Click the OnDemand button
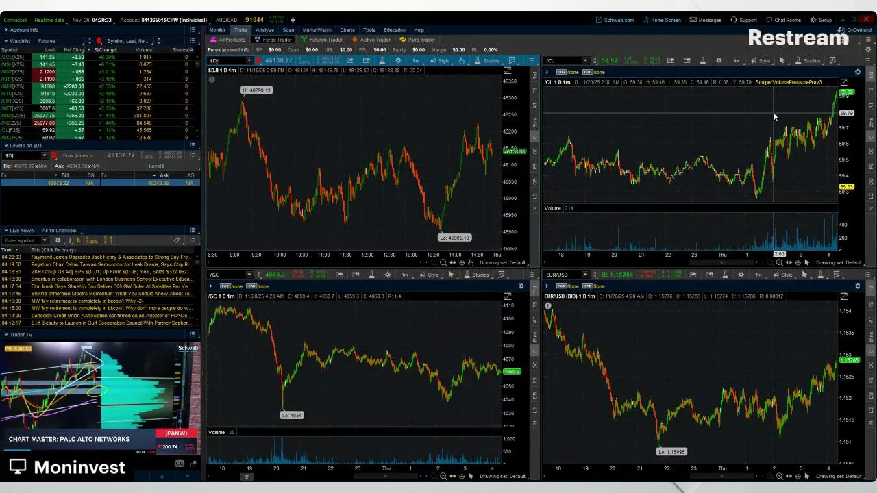 pos(856,30)
